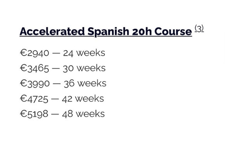The image size is (225, 143).
Task: Click the word "Accelerated" in the heading
Action: tap(52, 31)
